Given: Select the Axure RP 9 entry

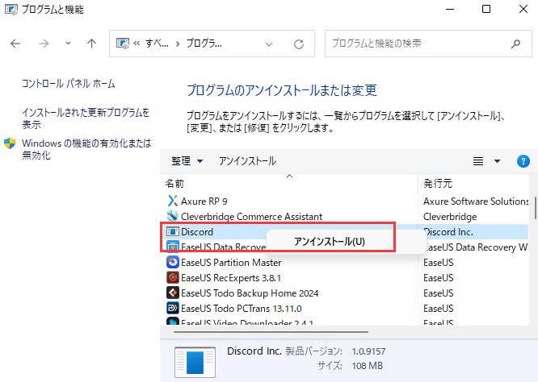Looking at the screenshot, I should click(x=204, y=201).
